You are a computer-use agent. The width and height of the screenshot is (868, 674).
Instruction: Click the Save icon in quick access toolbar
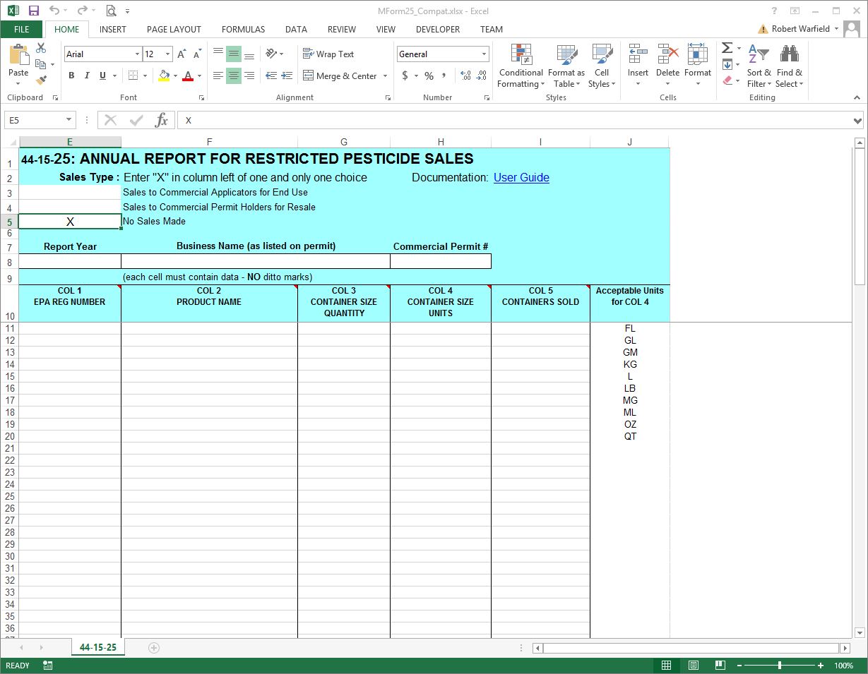click(33, 11)
